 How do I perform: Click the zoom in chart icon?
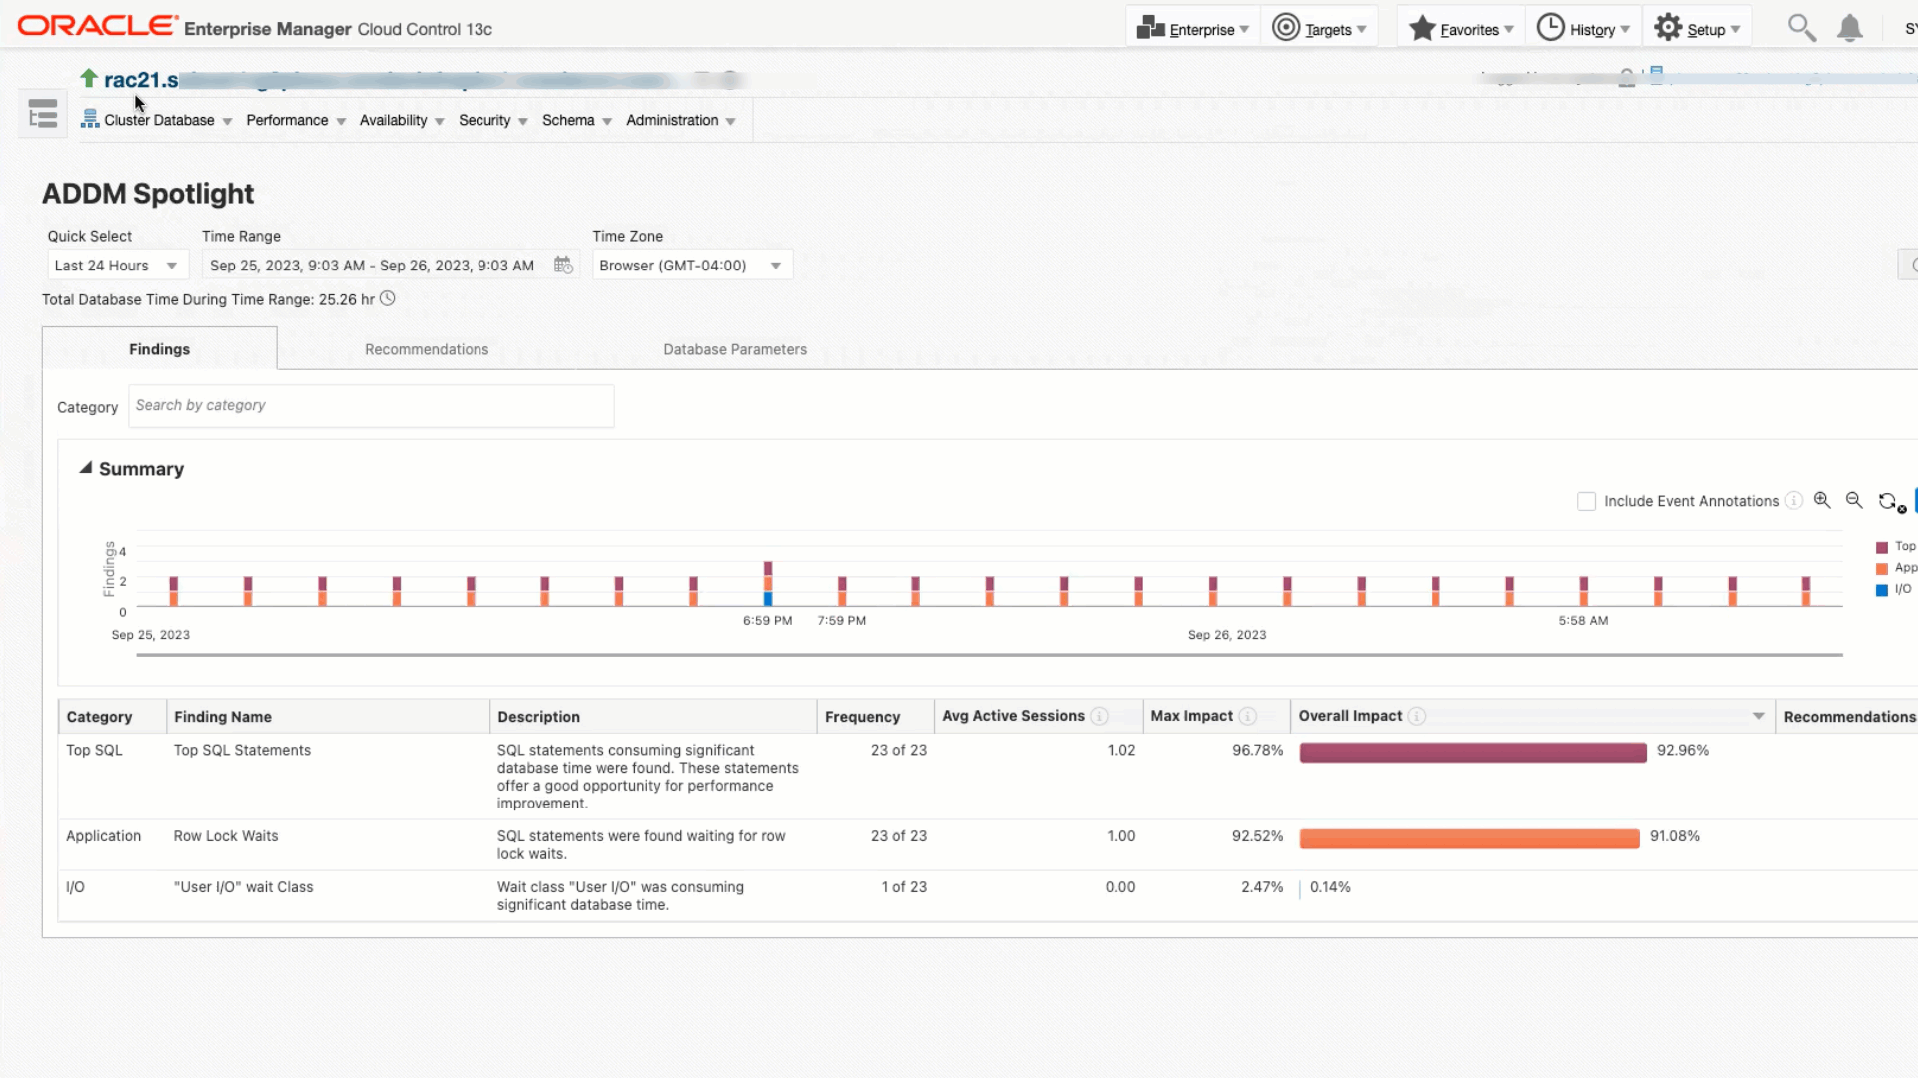[1822, 501]
